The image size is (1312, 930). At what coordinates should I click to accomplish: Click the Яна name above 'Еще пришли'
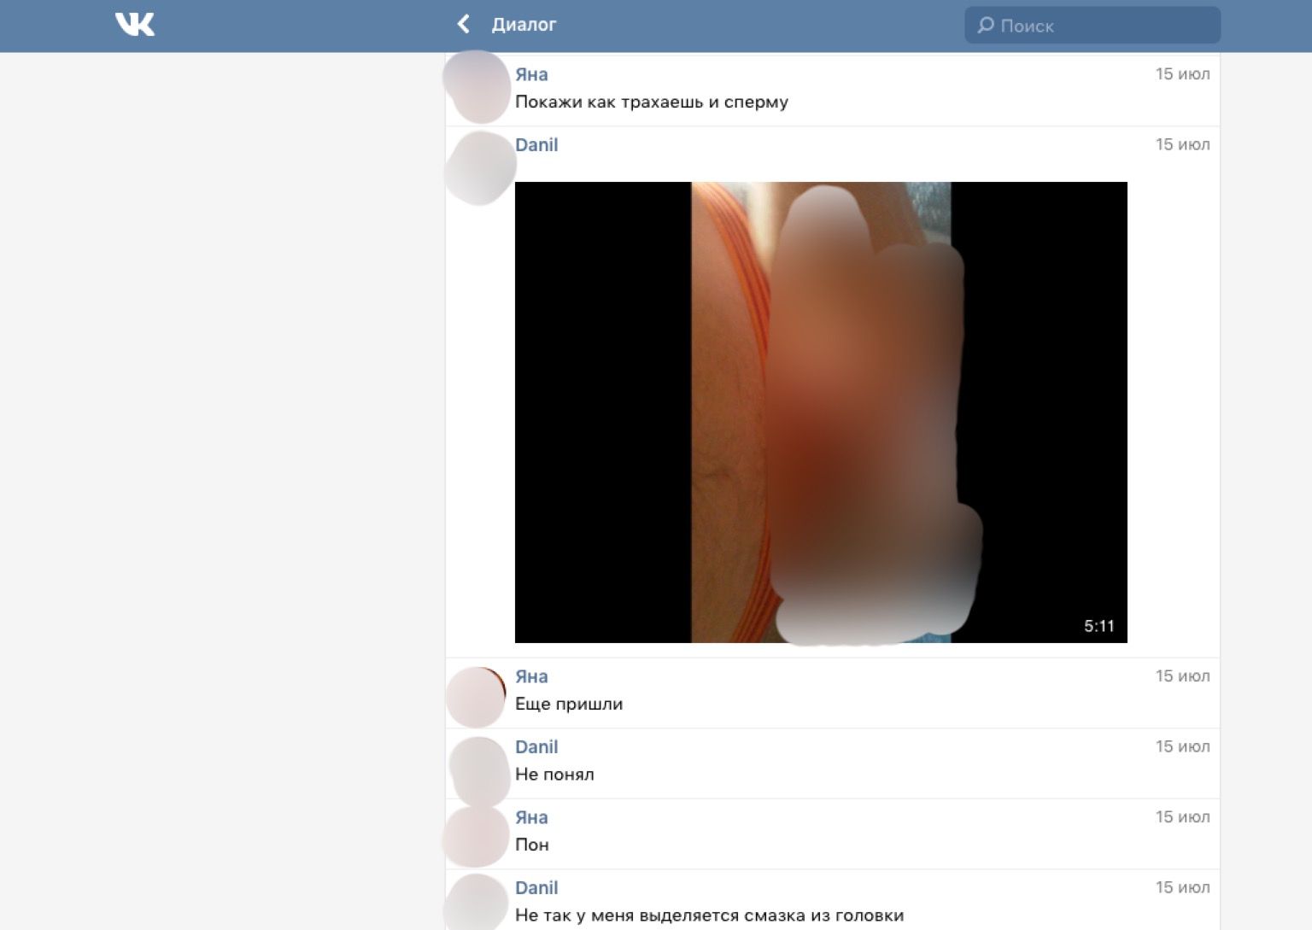(531, 676)
